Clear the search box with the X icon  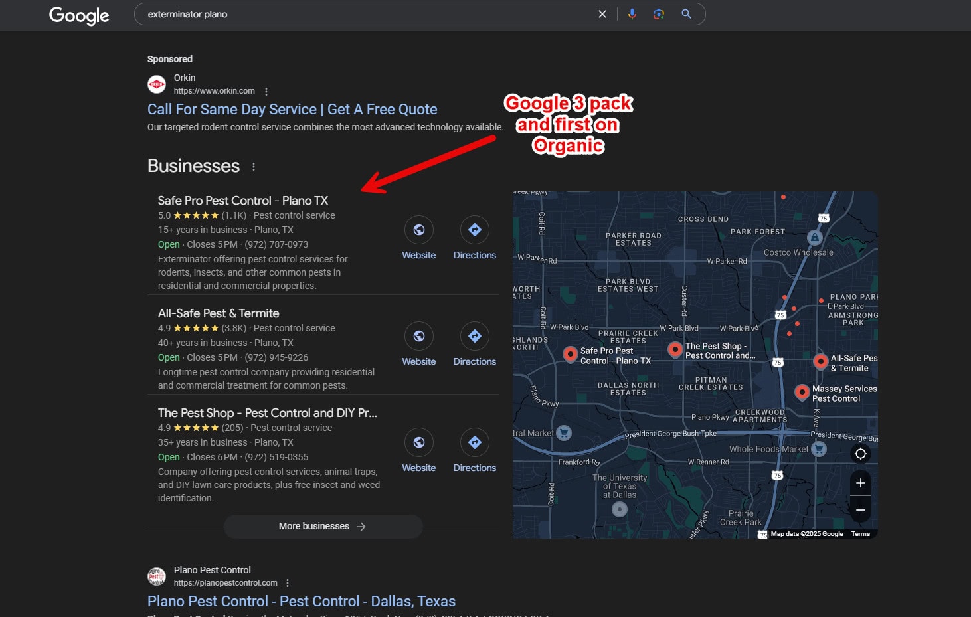(x=602, y=14)
